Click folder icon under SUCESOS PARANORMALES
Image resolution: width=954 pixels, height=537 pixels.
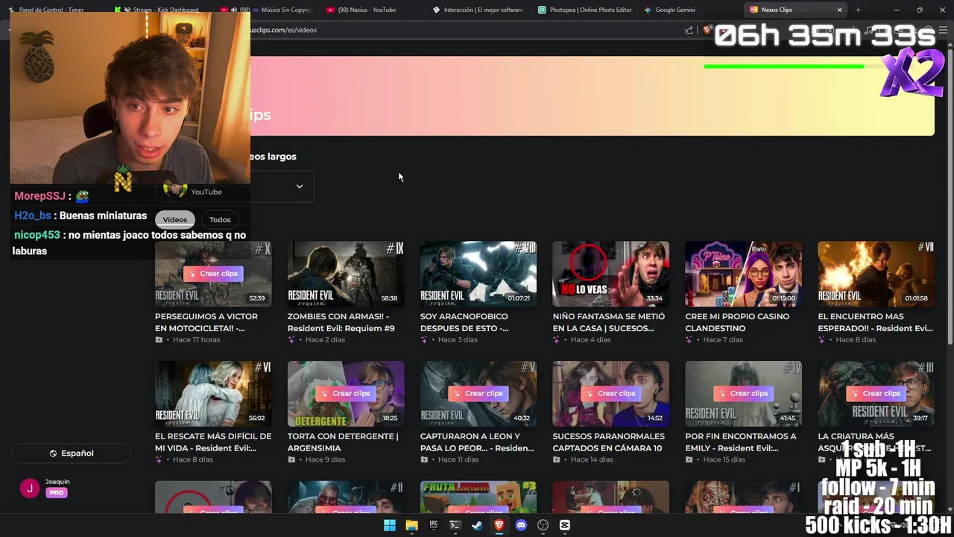pyautogui.click(x=557, y=460)
